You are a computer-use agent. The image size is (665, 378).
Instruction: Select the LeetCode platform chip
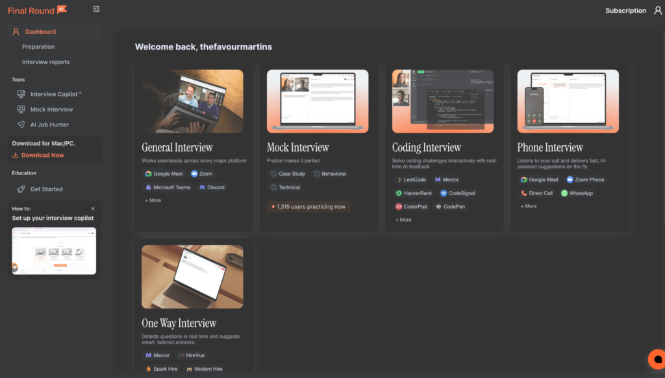tap(411, 180)
